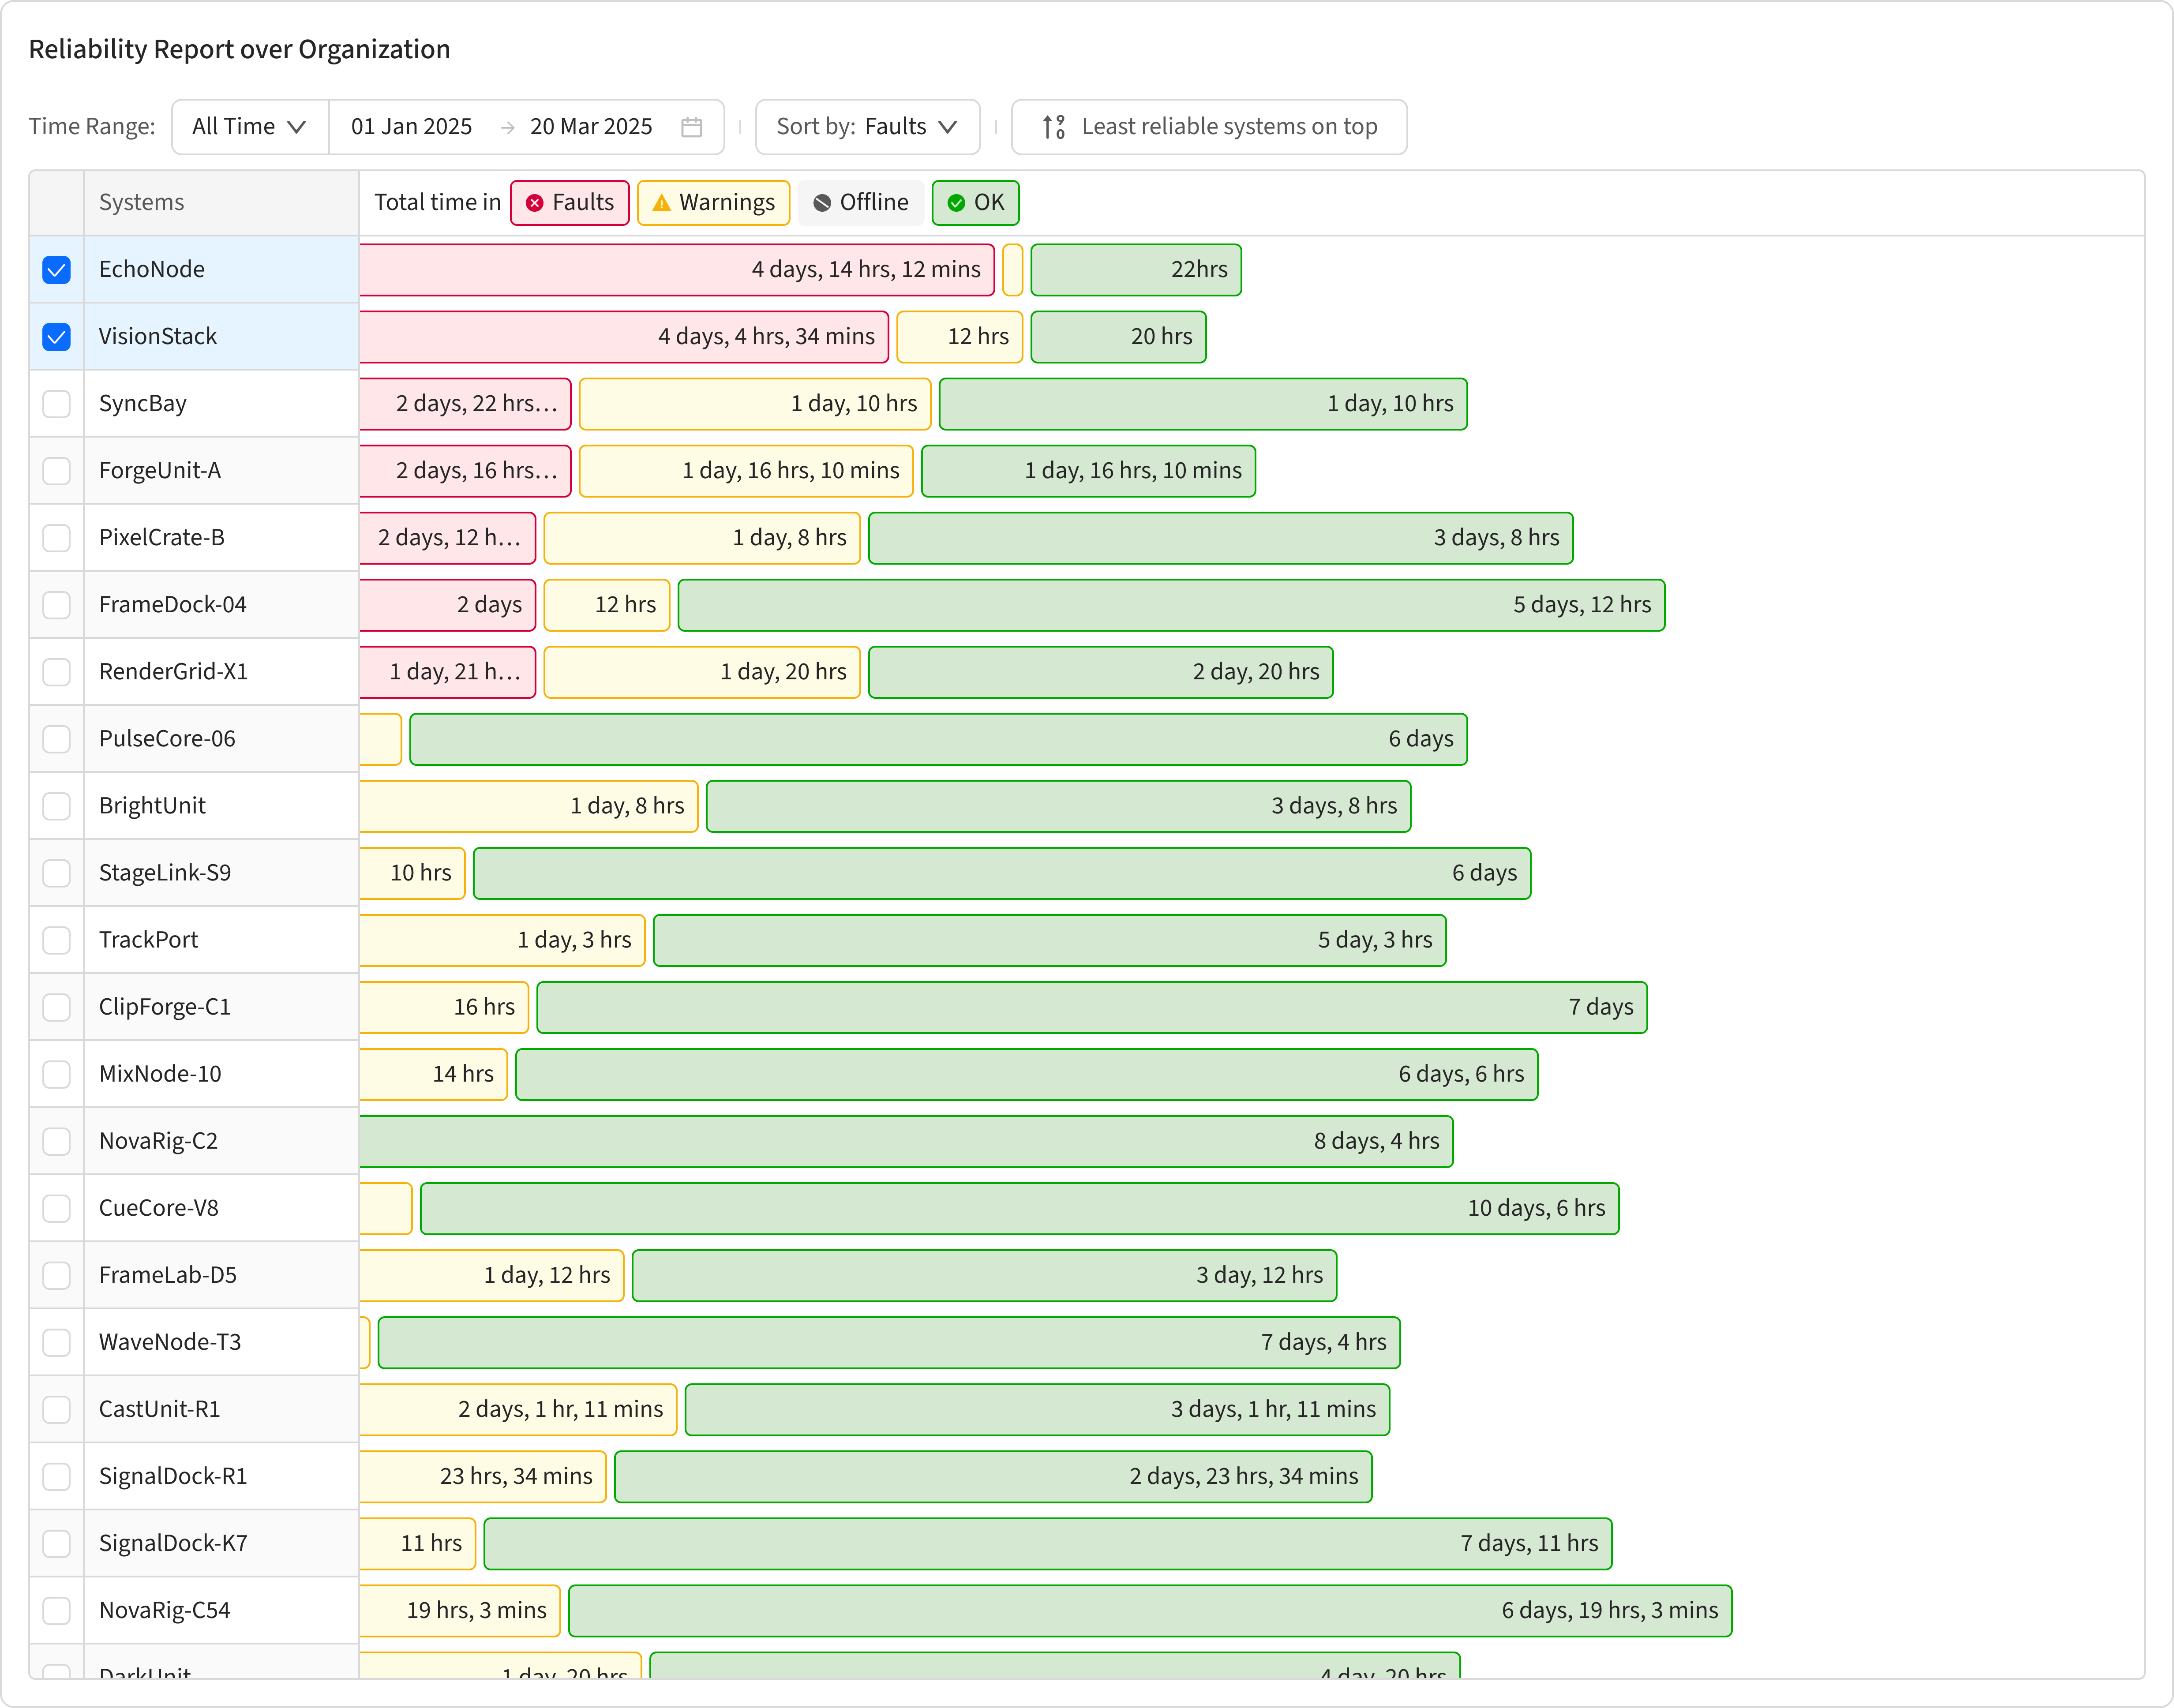The image size is (2174, 1708).
Task: Click the gray Offline status icon
Action: click(x=822, y=203)
